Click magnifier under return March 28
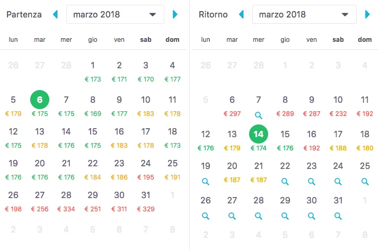 pyautogui.click(x=258, y=216)
